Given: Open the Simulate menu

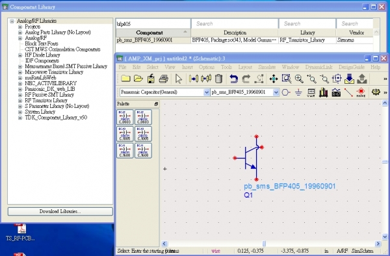Looking at the screenshot, I should 267,67.
